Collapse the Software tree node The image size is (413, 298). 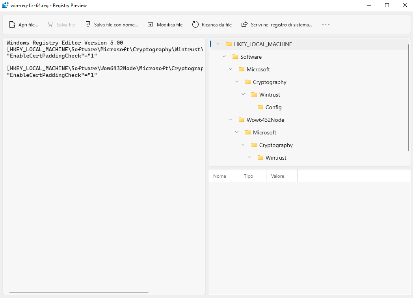tap(224, 57)
